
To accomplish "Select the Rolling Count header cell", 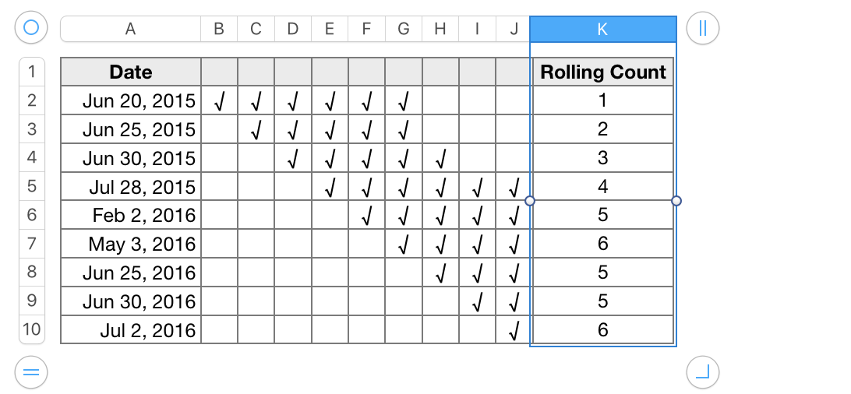I will 603,72.
